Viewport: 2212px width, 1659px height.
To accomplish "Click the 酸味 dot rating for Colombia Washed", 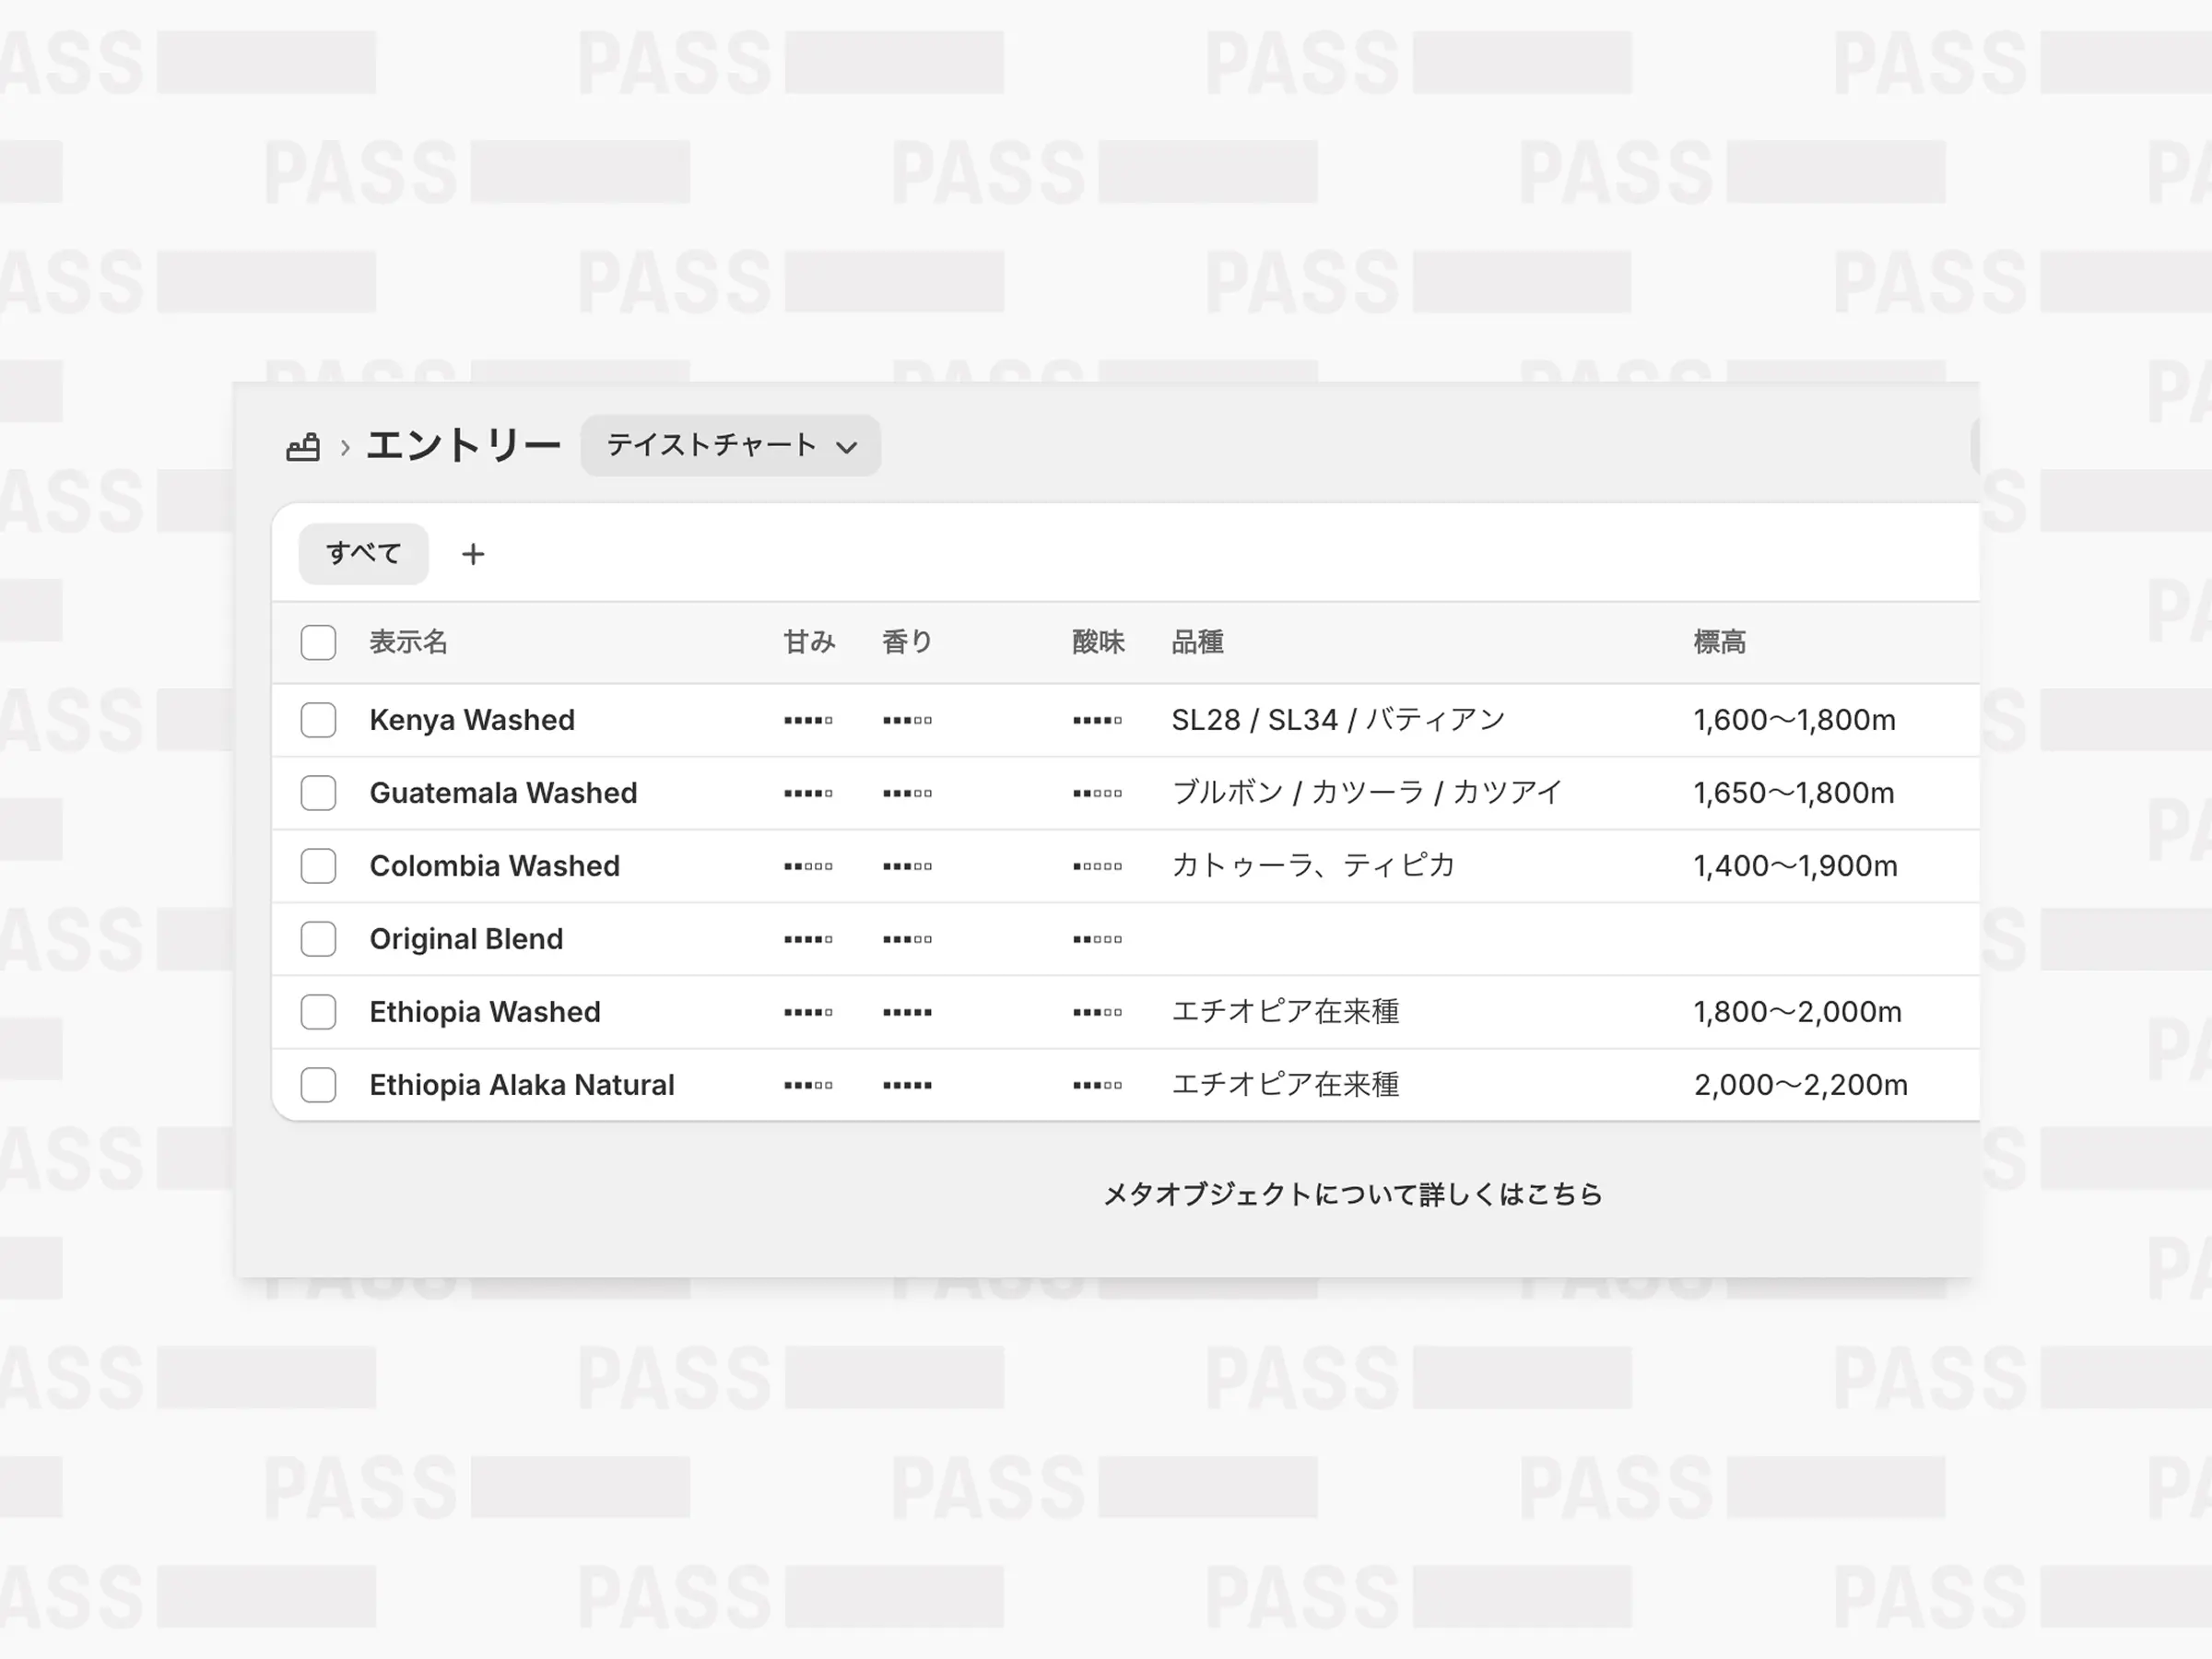I will pyautogui.click(x=1097, y=865).
